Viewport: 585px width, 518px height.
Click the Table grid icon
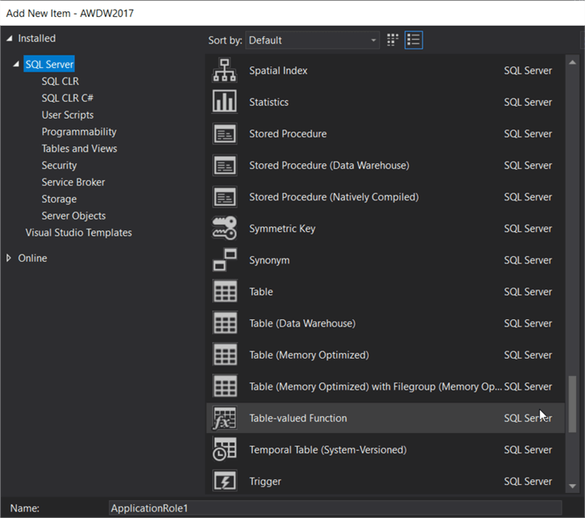(x=225, y=292)
